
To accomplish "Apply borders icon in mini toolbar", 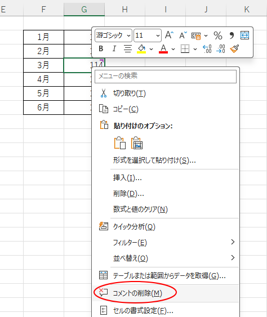I will [185, 49].
